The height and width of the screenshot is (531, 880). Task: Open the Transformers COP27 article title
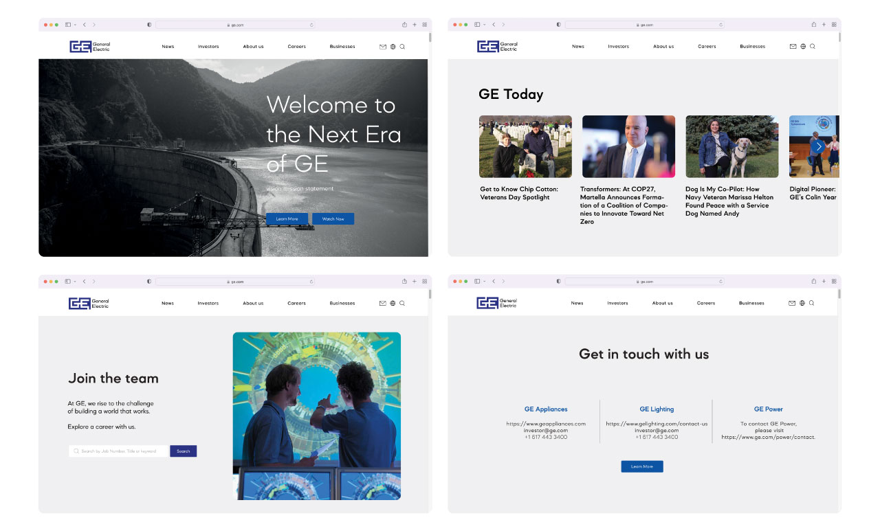[x=624, y=205]
